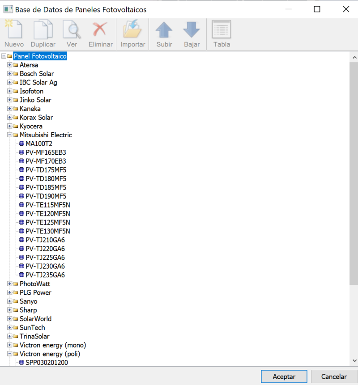The height and width of the screenshot is (385, 358).
Task: Click the panel icon beside PV-TJ210GA6
Action: tap(21, 240)
